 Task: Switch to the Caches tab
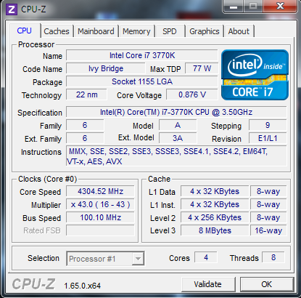57,31
